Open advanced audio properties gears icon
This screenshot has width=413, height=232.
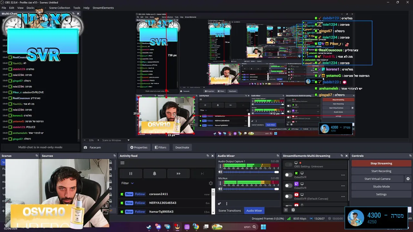pyautogui.click(x=219, y=204)
